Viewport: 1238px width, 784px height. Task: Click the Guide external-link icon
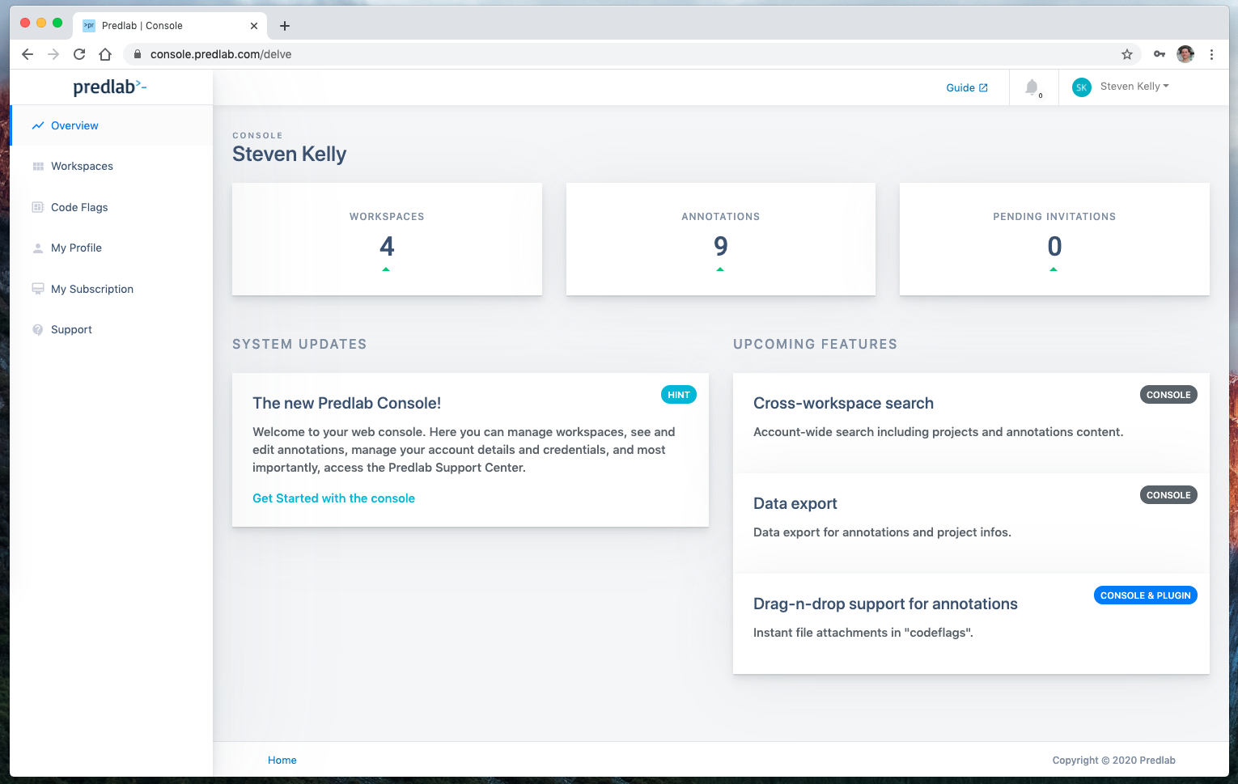coord(983,88)
